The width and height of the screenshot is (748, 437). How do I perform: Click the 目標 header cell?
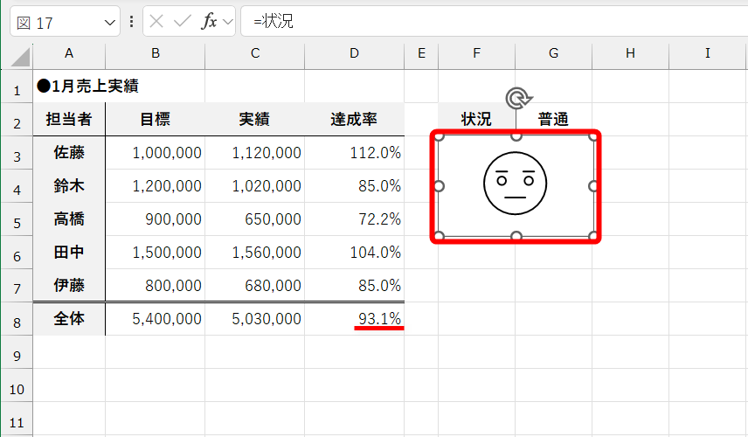[155, 119]
